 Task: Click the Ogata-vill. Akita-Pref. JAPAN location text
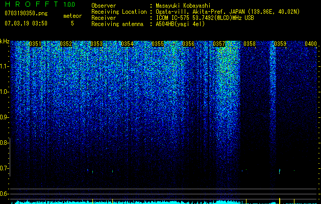[x=228, y=12]
